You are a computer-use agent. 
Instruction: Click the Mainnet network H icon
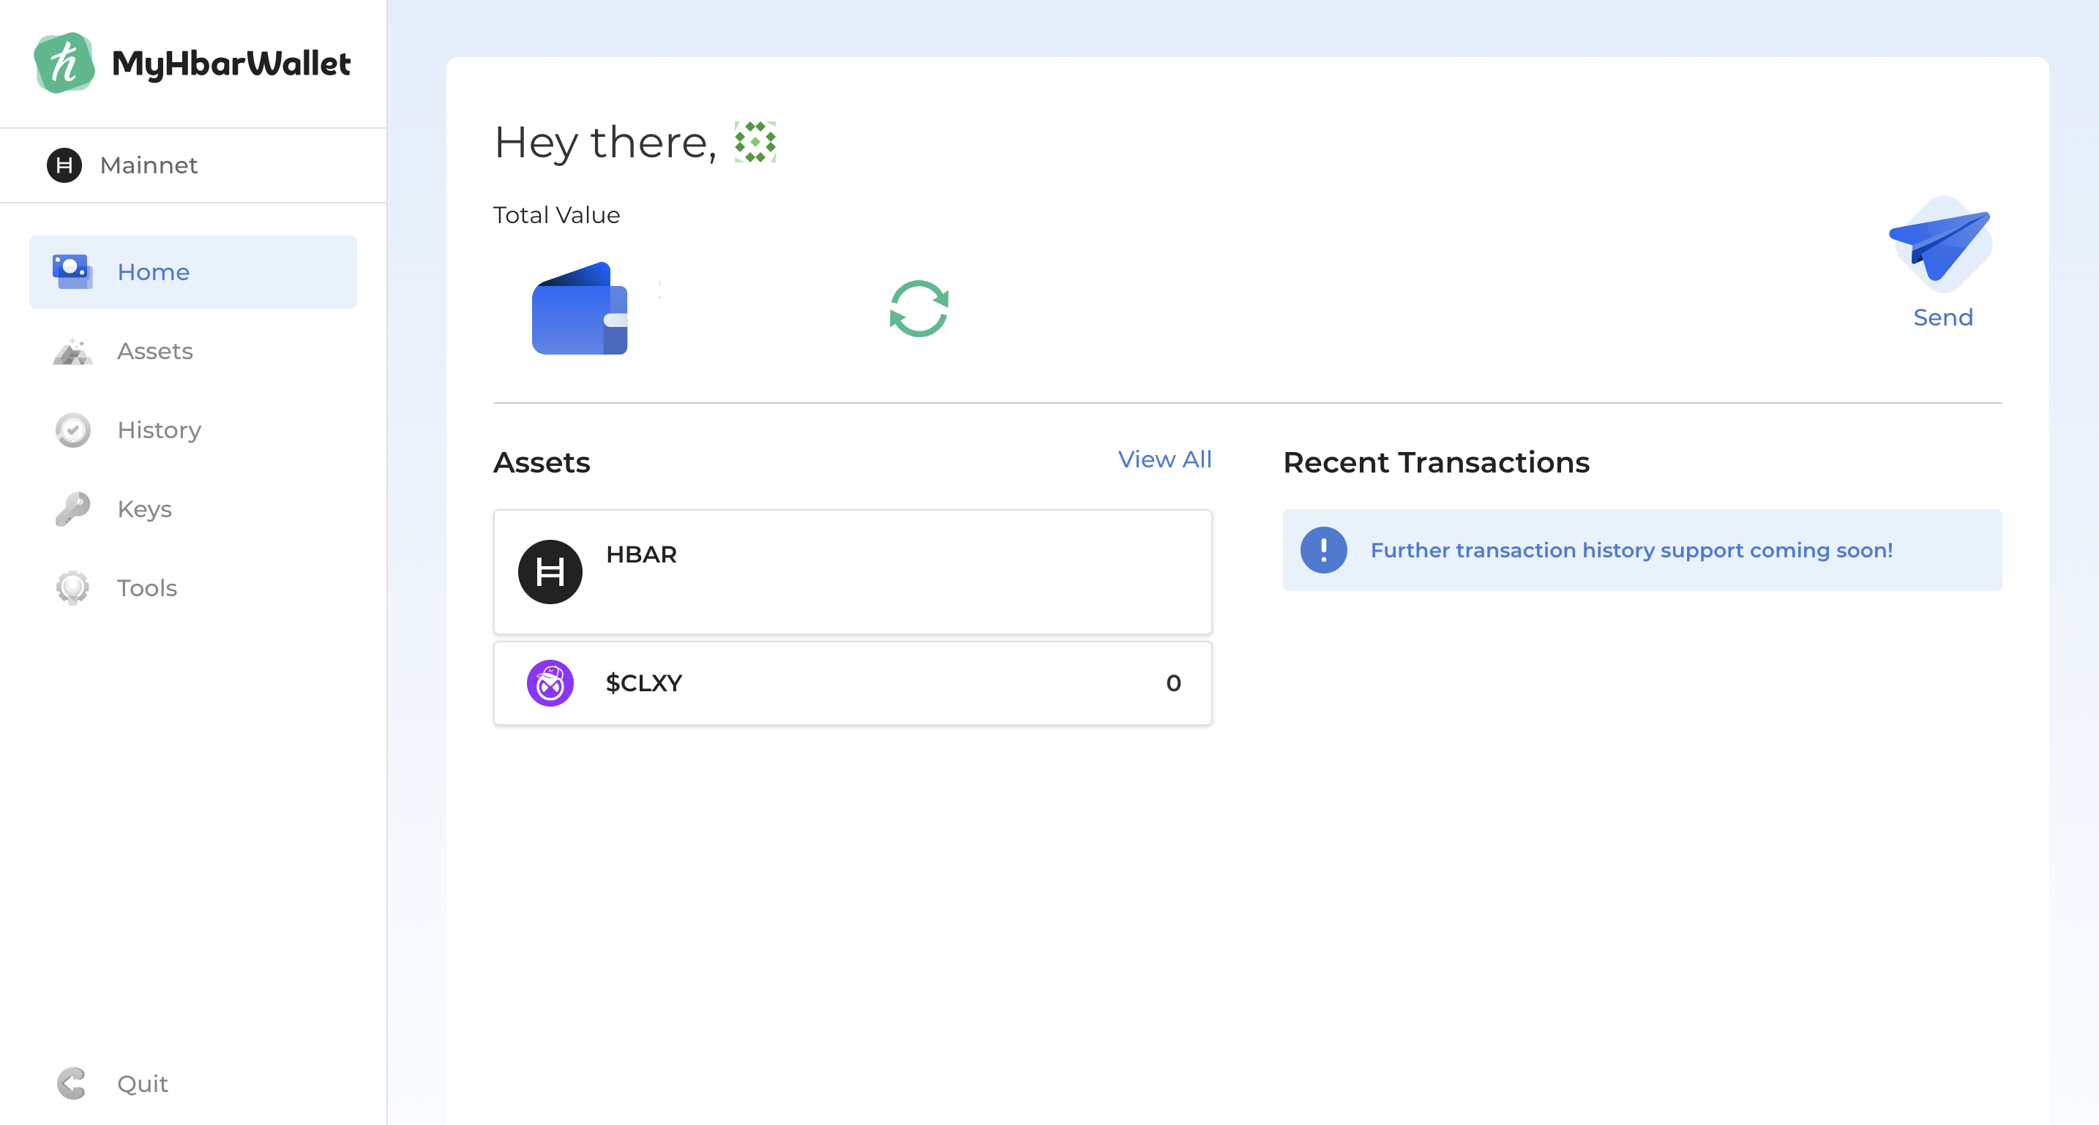pyautogui.click(x=64, y=165)
